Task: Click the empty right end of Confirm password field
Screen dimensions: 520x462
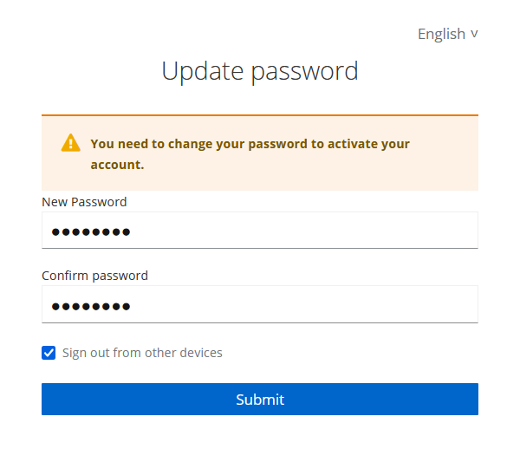Action: (433, 304)
